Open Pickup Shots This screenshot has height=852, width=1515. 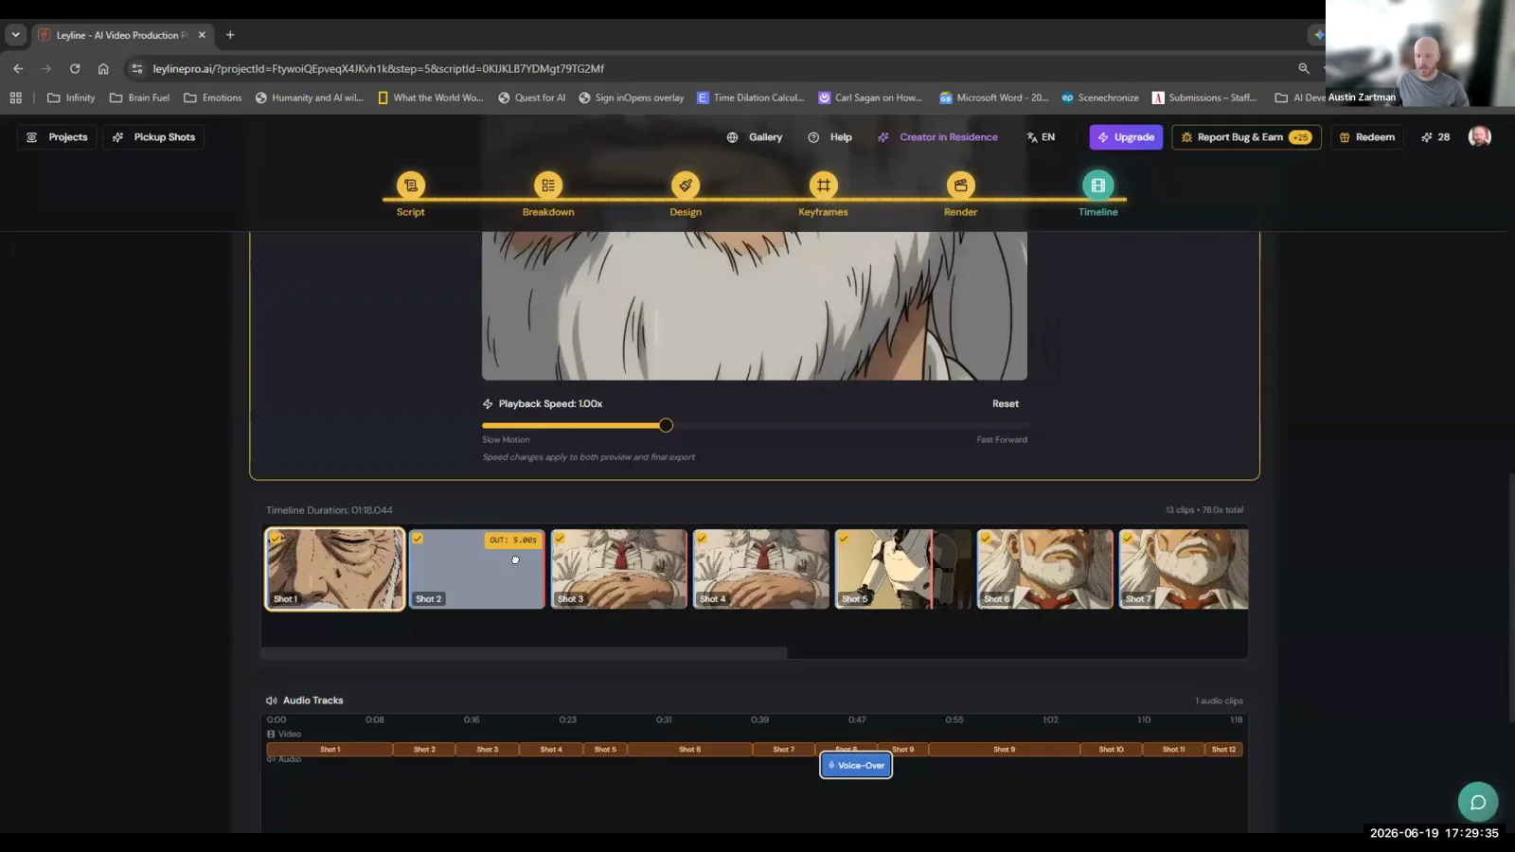click(153, 137)
